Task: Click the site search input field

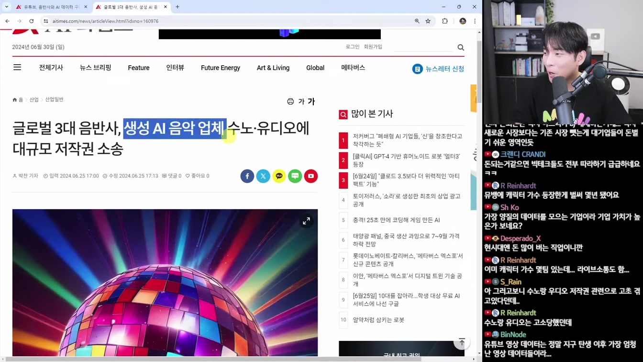Action: 424,47
